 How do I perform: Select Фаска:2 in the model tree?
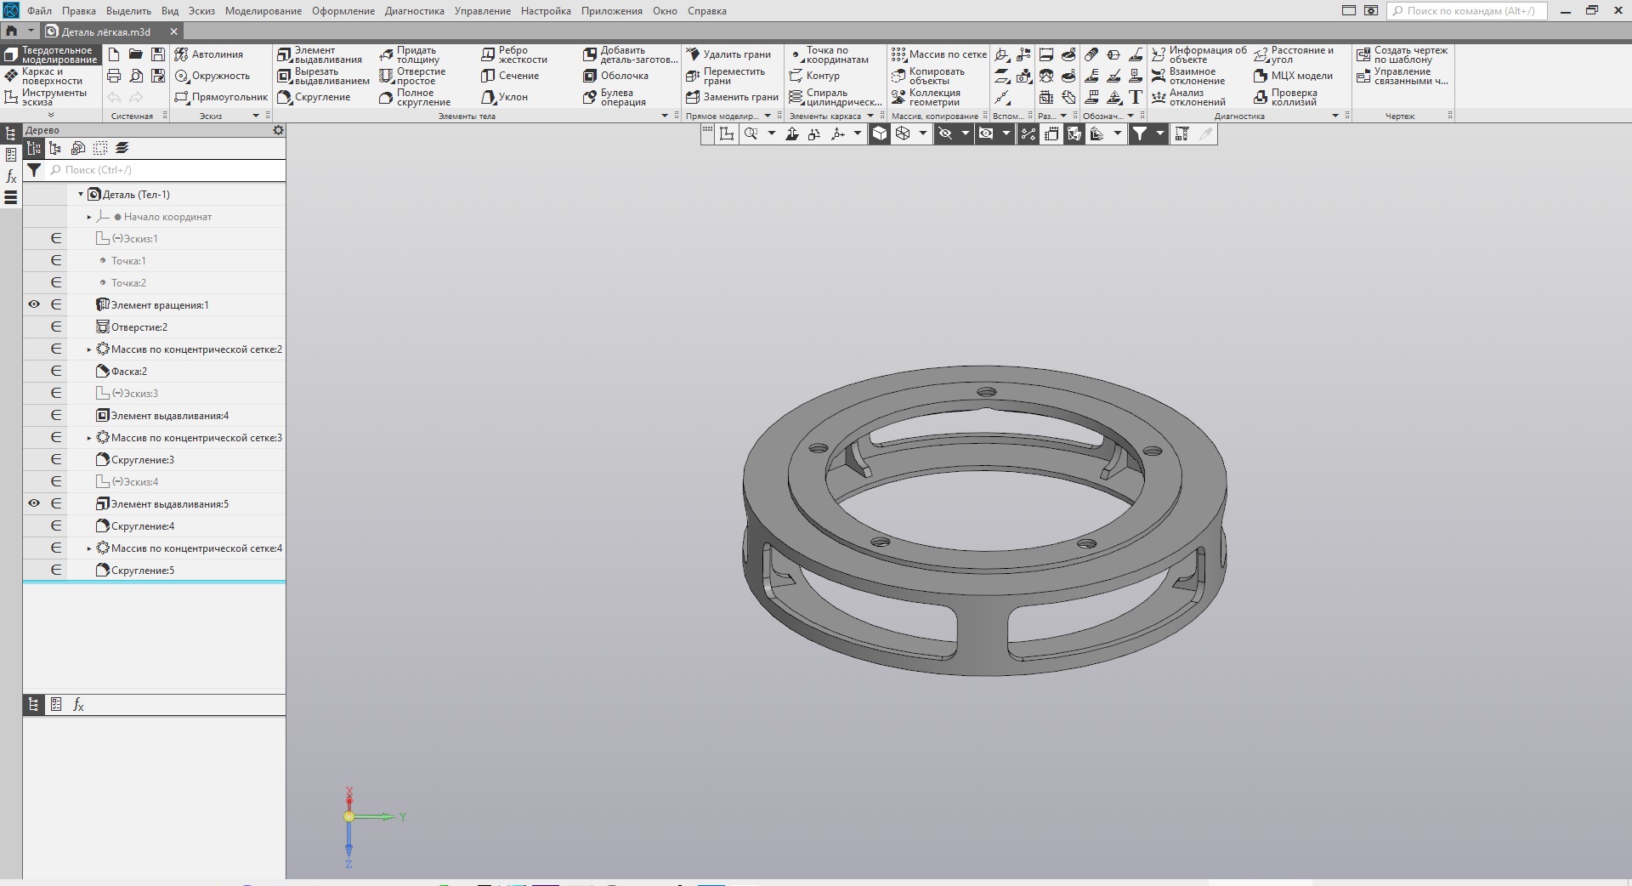[129, 372]
